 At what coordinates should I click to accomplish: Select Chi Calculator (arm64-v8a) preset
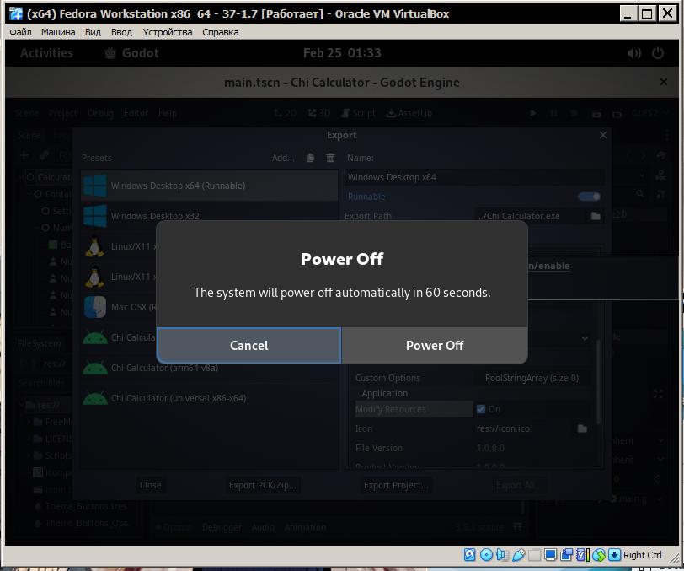[x=210, y=368]
